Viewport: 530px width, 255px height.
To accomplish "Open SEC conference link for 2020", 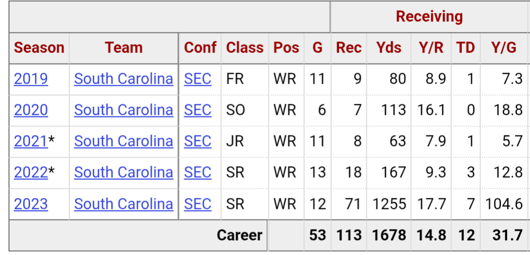I will pos(197,110).
